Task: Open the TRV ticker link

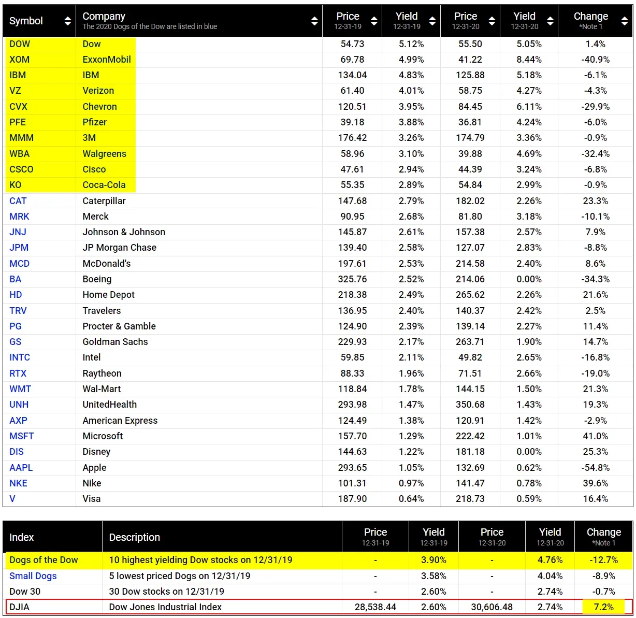Action: point(18,311)
